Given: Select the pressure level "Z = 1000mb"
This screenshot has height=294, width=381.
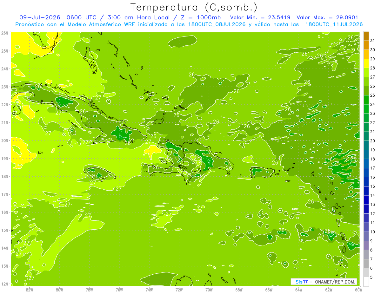Looking at the screenshot, I should pos(201,17).
